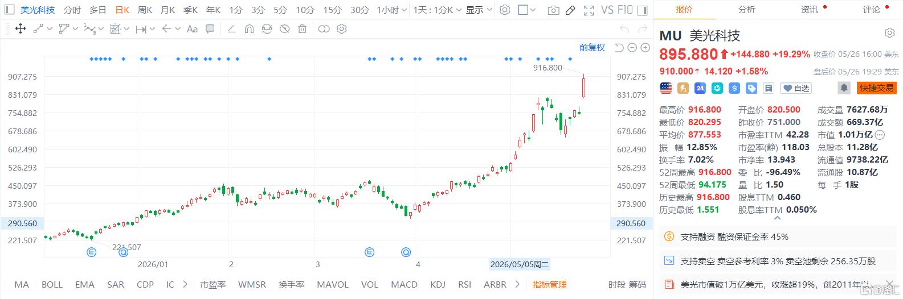
Task: Take chart screenshot with camera icon
Action: point(553,10)
